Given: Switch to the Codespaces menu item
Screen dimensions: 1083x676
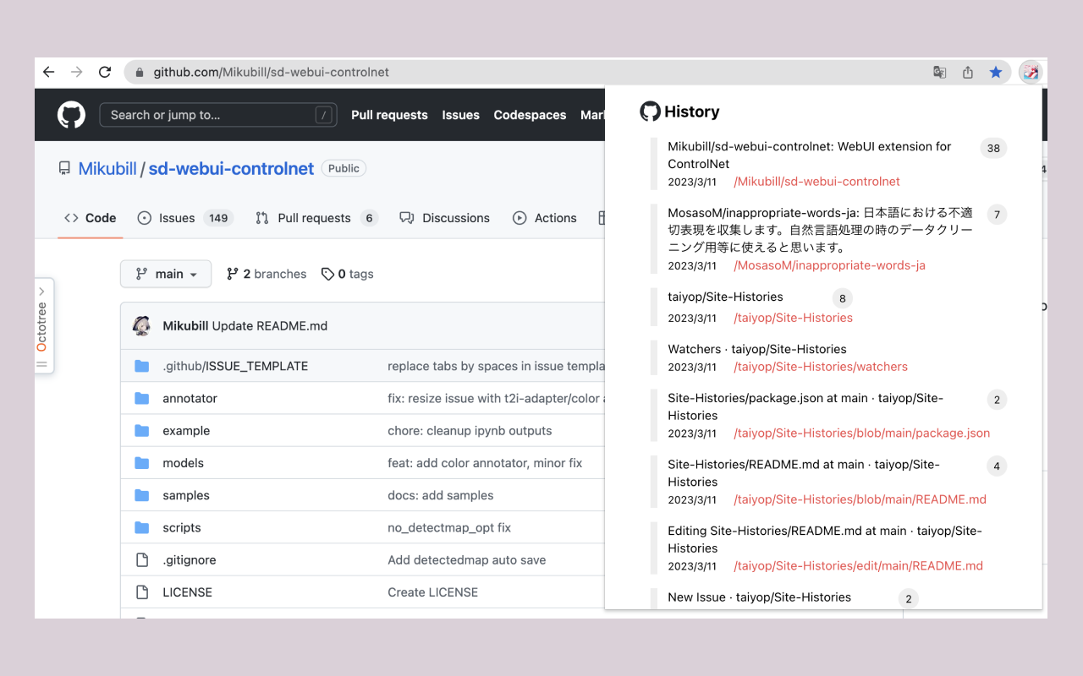Looking at the screenshot, I should 530,115.
